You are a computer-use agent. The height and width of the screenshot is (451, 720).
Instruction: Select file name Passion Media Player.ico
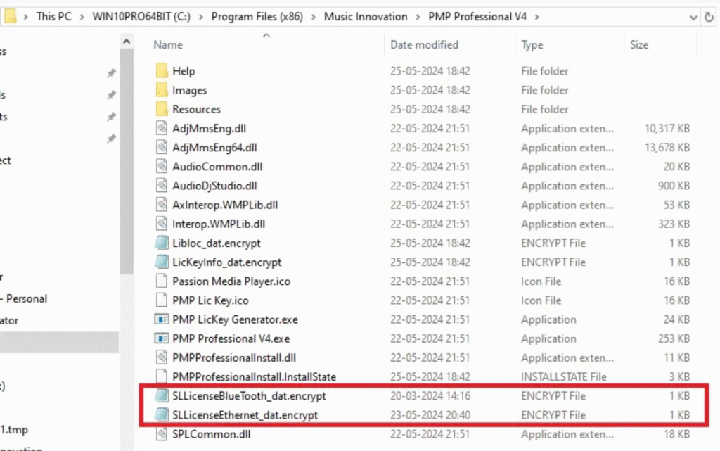click(231, 281)
